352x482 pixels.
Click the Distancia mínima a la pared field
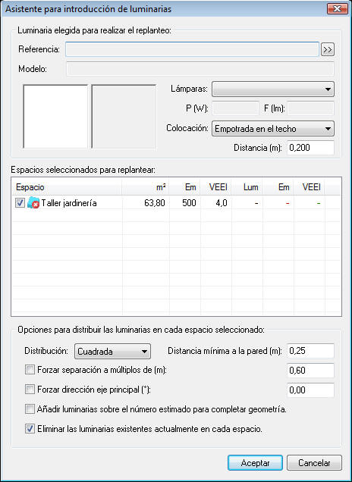coord(311,351)
